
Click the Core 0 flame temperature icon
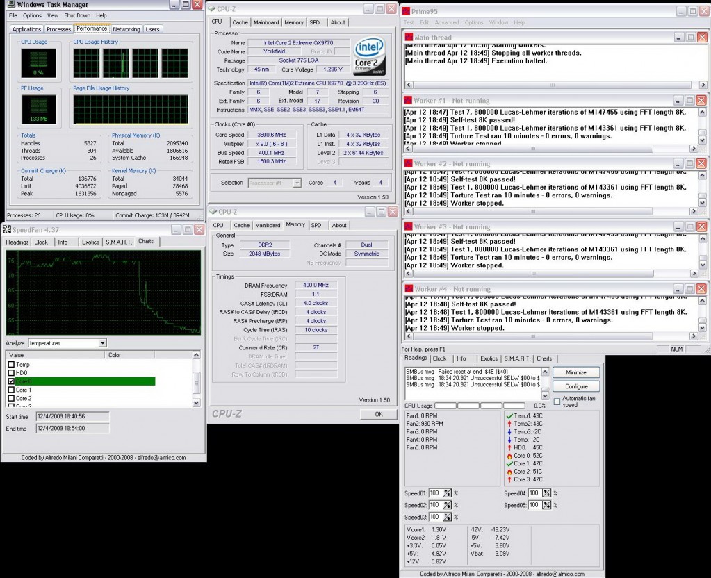pos(509,456)
